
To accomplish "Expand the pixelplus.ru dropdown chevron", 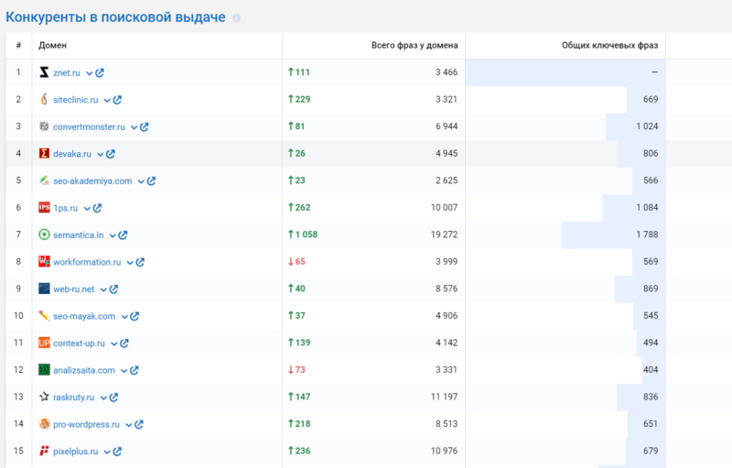I will click(107, 453).
